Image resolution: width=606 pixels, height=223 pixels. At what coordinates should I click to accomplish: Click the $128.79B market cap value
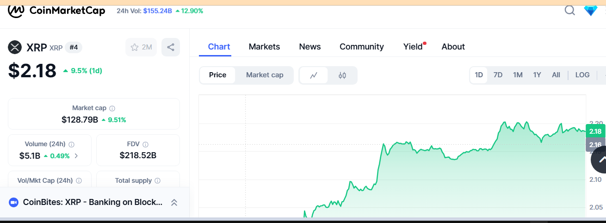click(80, 120)
